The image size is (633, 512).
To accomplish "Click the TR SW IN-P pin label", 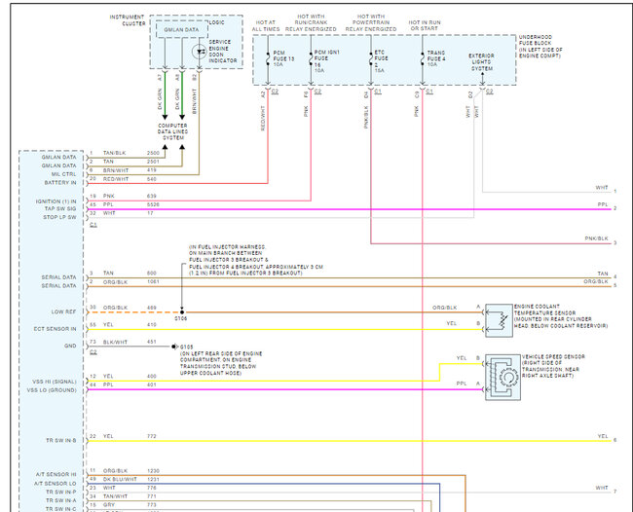I will 60,492.
